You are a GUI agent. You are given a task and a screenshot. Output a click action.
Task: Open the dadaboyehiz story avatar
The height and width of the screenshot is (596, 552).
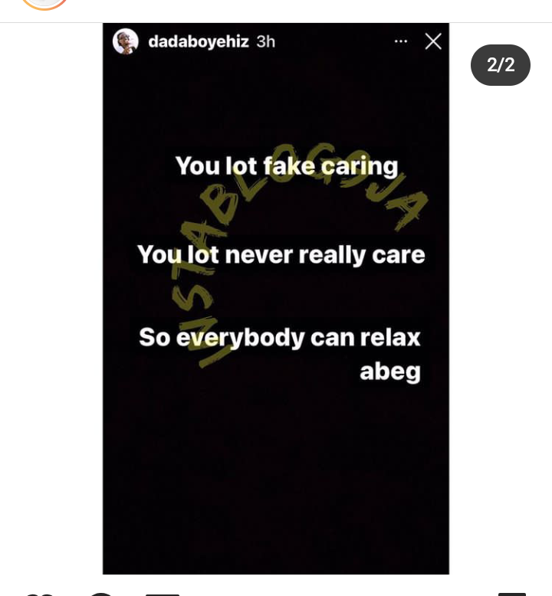pos(125,41)
